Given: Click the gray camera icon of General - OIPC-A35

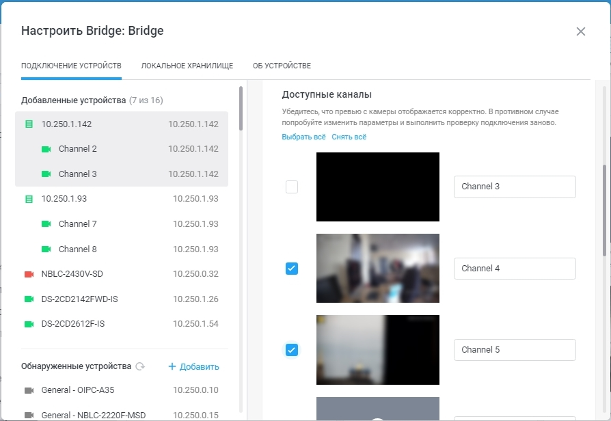Looking at the screenshot, I should 29,391.
